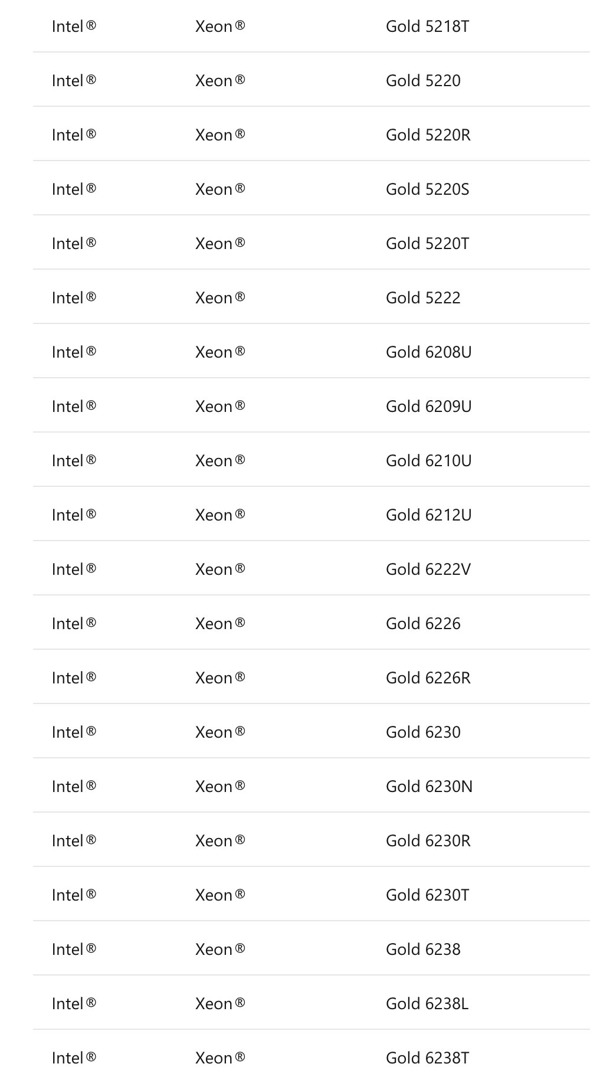Click the Gold 6238 row
The width and height of the screenshot is (590, 1080).
(423, 950)
